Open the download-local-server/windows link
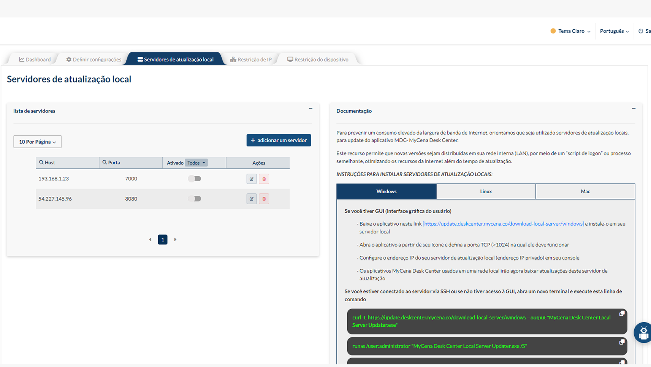Image resolution: width=651 pixels, height=367 pixels. pos(503,224)
